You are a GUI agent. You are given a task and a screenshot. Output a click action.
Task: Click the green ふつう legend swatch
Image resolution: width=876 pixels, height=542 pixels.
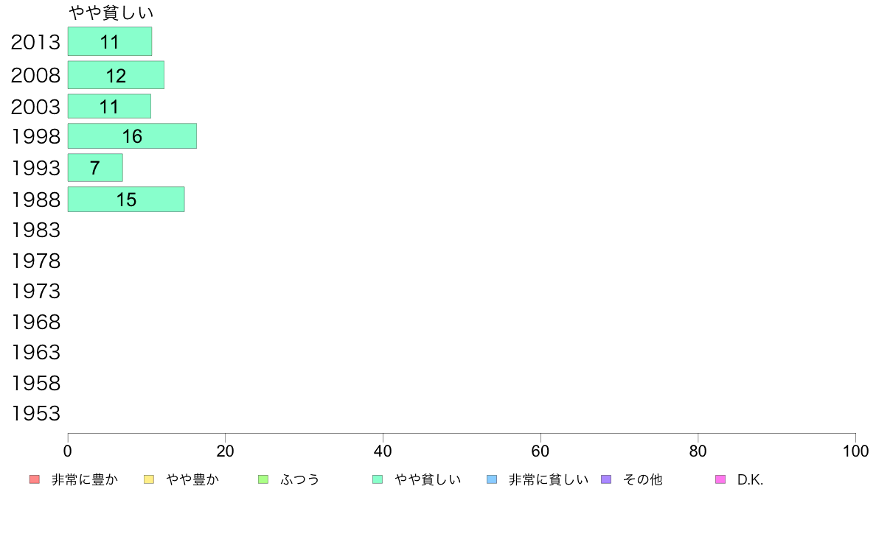(x=263, y=479)
